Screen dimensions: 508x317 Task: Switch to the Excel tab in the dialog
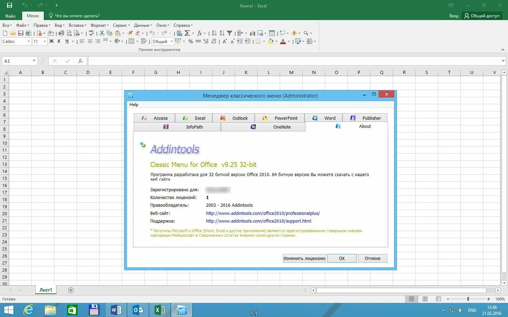[x=194, y=118]
